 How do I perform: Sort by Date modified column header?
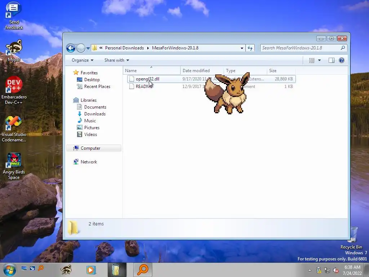202,71
